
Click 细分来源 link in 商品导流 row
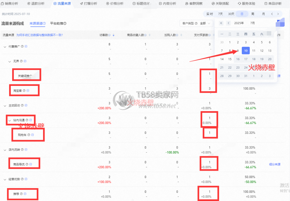coord(274,164)
